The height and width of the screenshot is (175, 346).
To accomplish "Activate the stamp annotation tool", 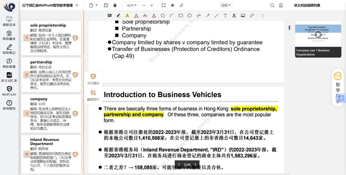I will coord(234,15).
